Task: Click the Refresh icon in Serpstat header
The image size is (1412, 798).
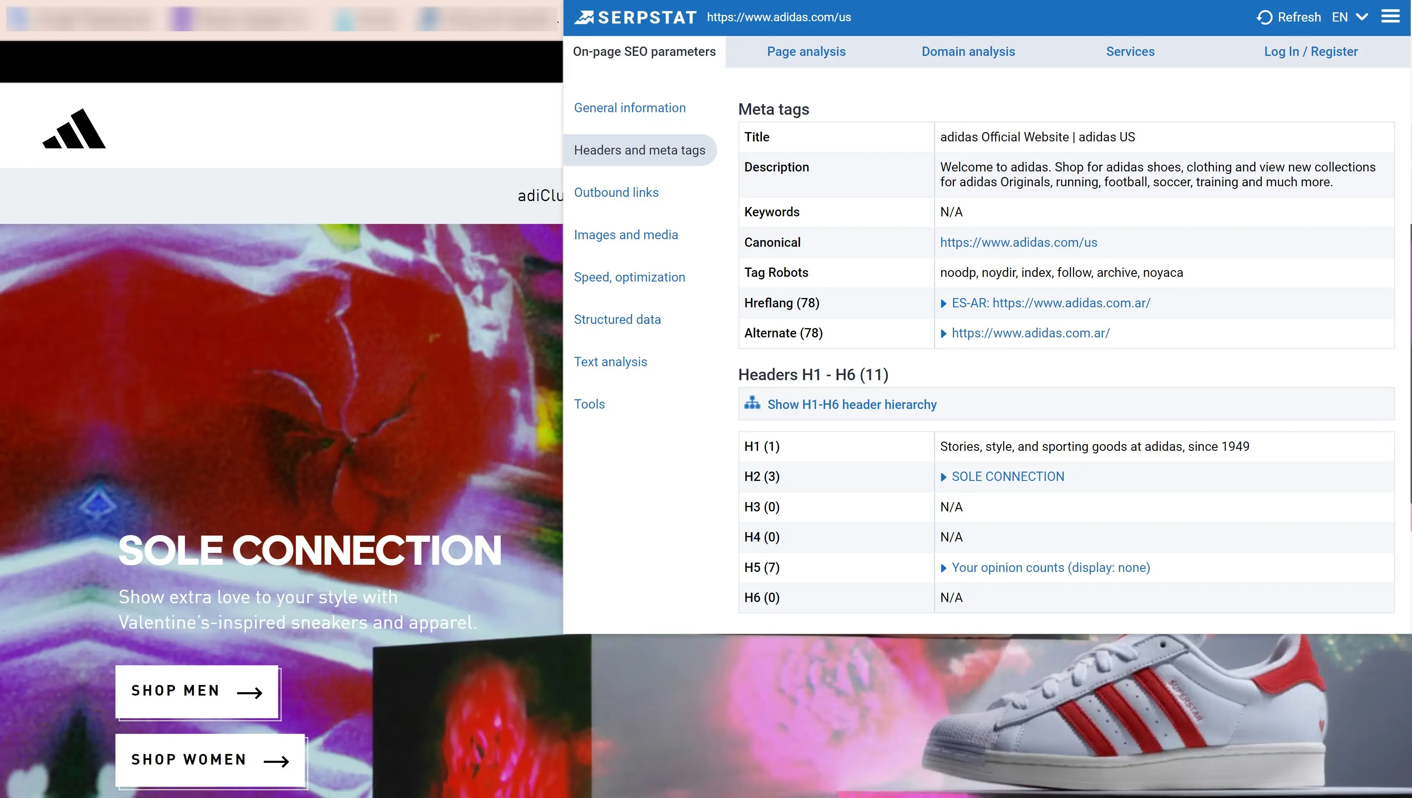Action: pos(1264,17)
